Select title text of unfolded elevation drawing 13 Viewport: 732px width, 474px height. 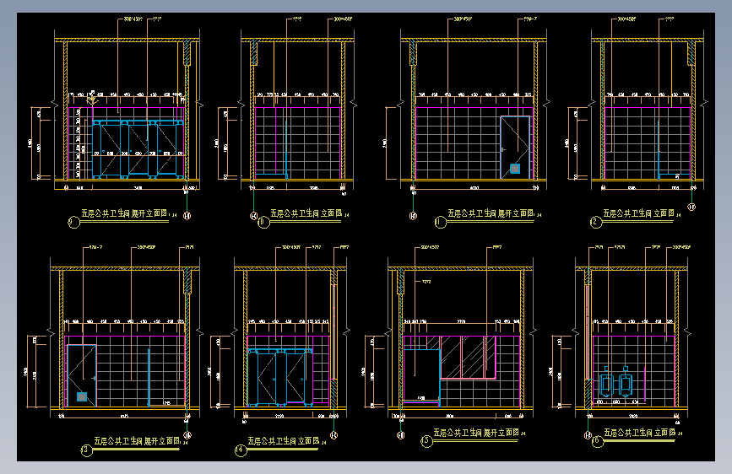click(x=137, y=441)
